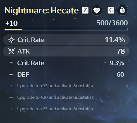
Task: Click the sparkle icon beside Crit. Rate substat
Action: (x=11, y=63)
